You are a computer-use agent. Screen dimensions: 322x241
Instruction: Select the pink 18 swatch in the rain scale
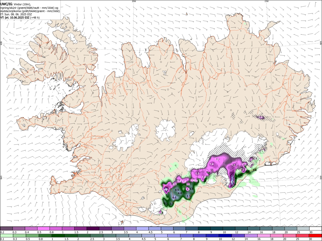(276, 235)
